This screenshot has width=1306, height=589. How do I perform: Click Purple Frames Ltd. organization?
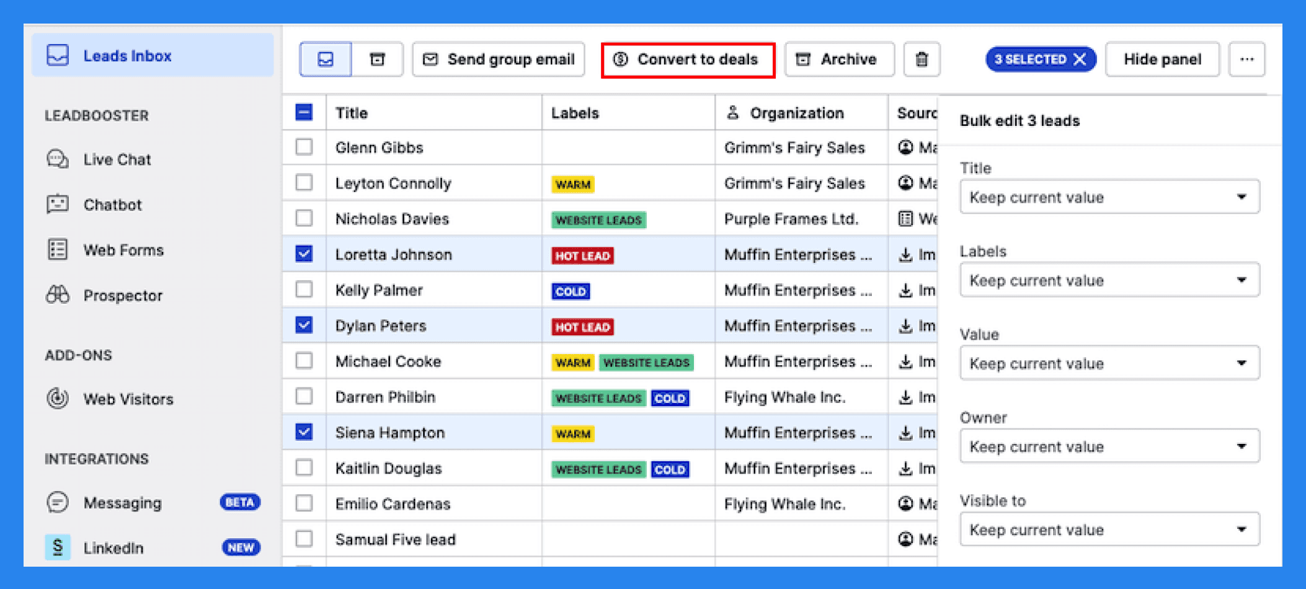tap(791, 219)
